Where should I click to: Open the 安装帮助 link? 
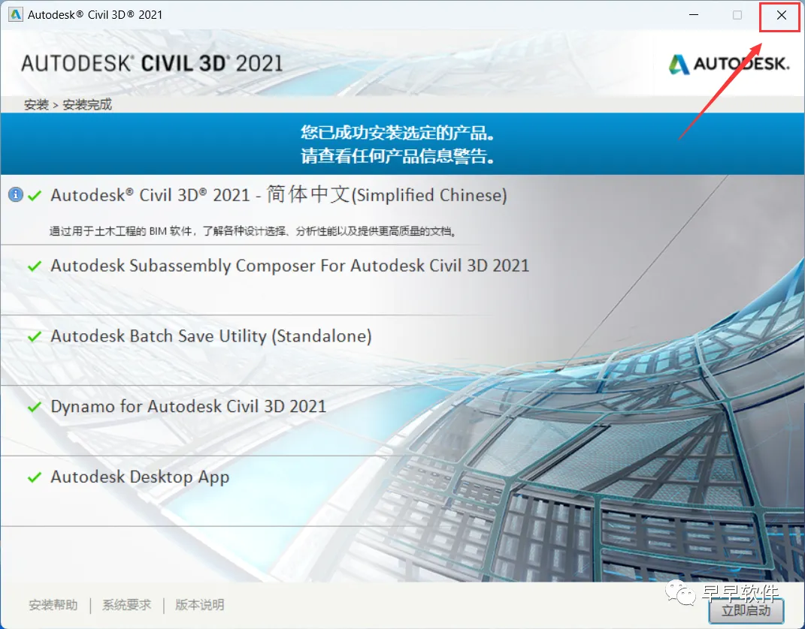[x=53, y=605]
